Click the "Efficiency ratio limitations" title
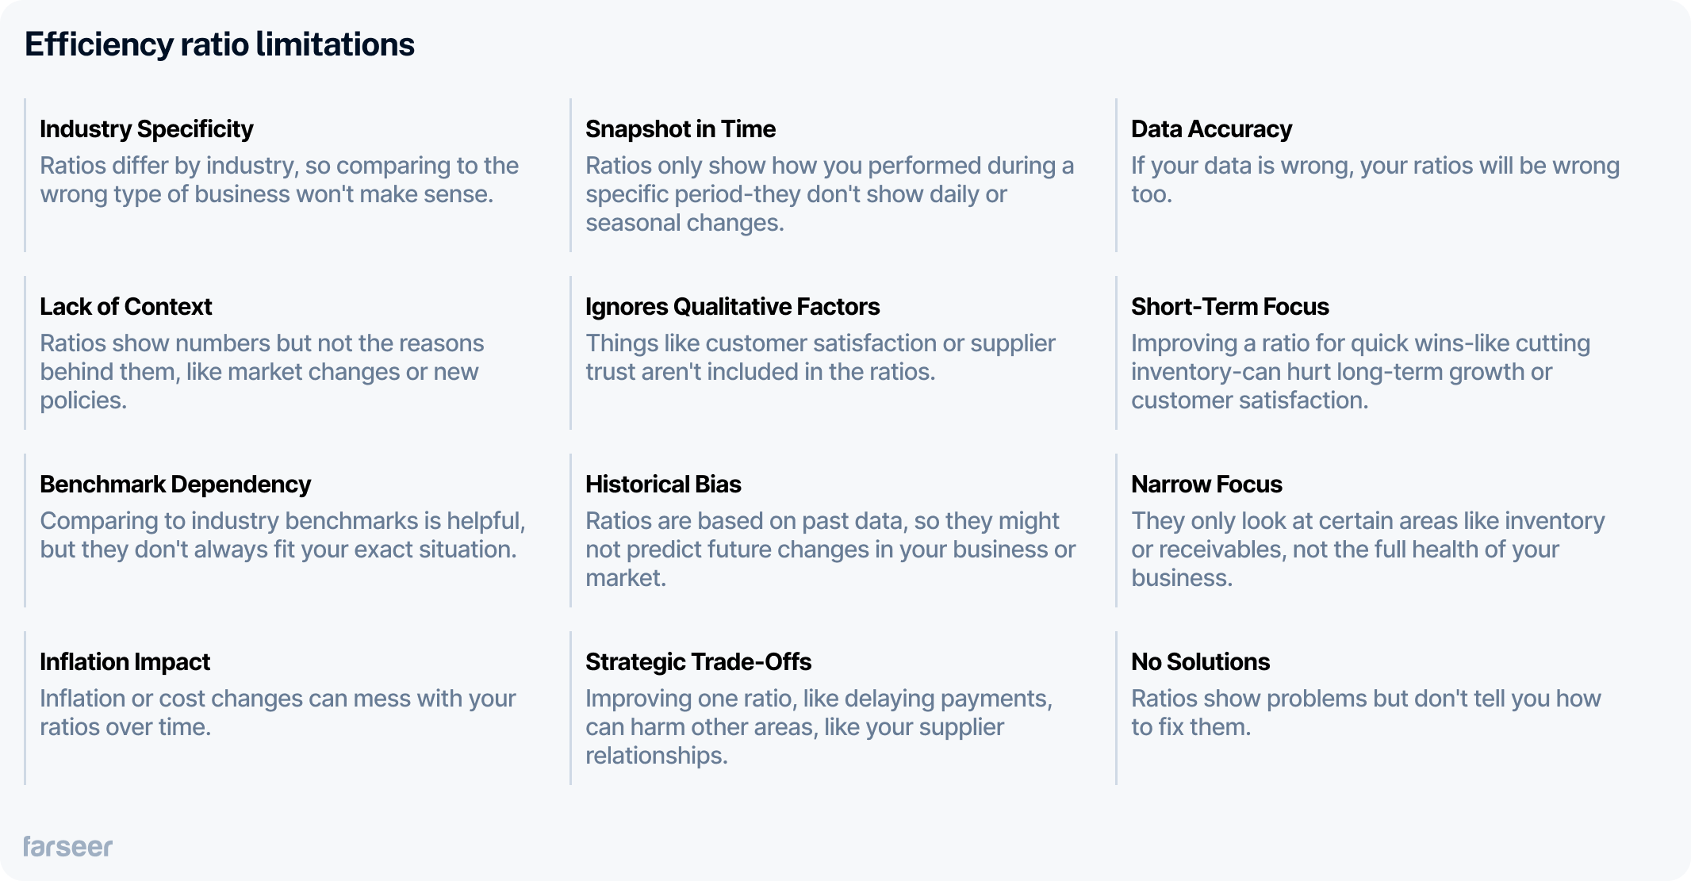 [220, 44]
